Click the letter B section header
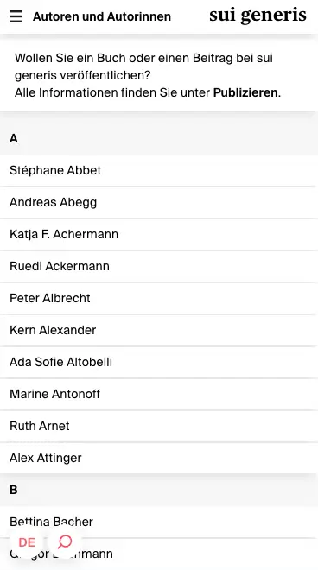 pos(159,490)
